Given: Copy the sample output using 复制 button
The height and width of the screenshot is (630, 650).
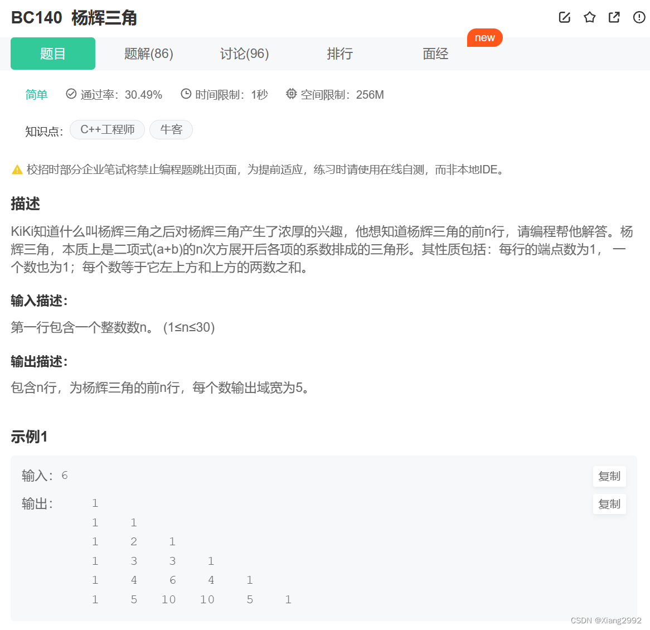Looking at the screenshot, I should 609,503.
